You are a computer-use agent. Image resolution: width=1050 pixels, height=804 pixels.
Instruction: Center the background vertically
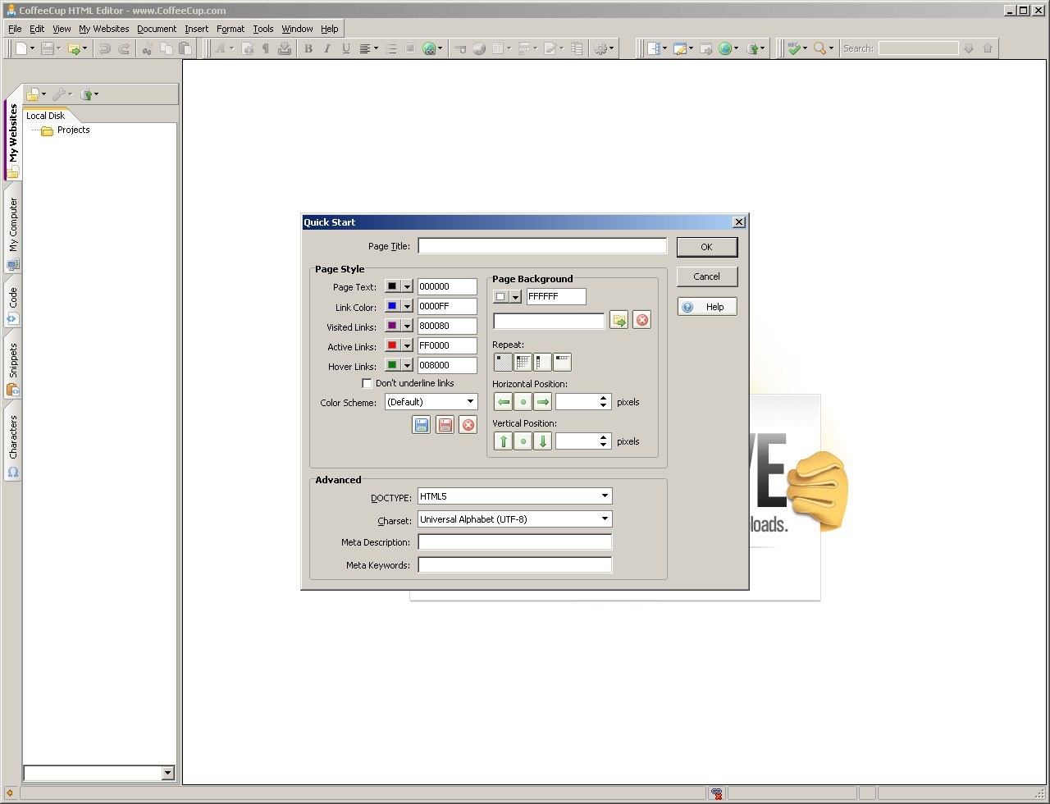coord(523,441)
